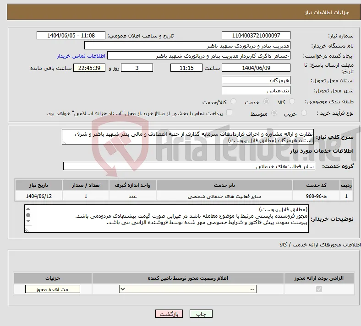Click the مشاهده مجوز button

(53, 289)
